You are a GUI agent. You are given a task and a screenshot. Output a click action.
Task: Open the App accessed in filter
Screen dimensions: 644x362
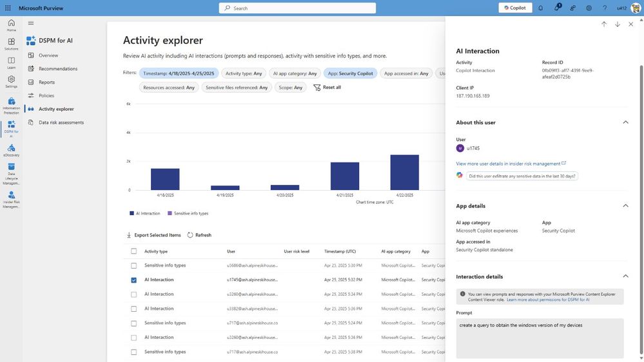click(x=406, y=73)
